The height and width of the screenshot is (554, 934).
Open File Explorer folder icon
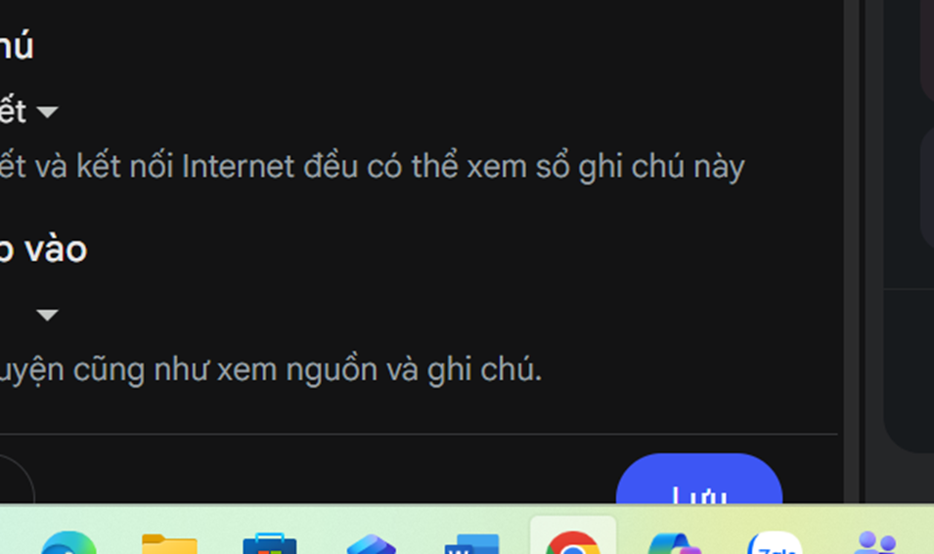click(x=169, y=544)
